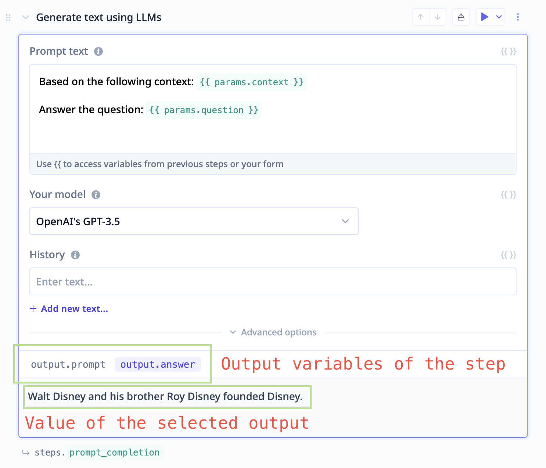Viewport: 546px width, 468px height.
Task: Move the step up with the arrow
Action: [x=421, y=17]
